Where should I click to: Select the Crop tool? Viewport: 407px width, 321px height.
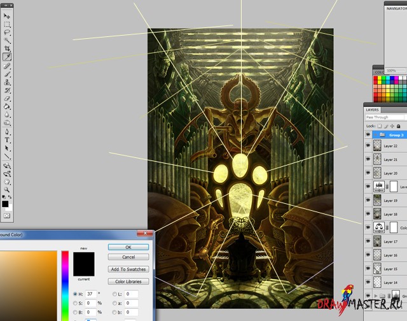click(x=7, y=48)
